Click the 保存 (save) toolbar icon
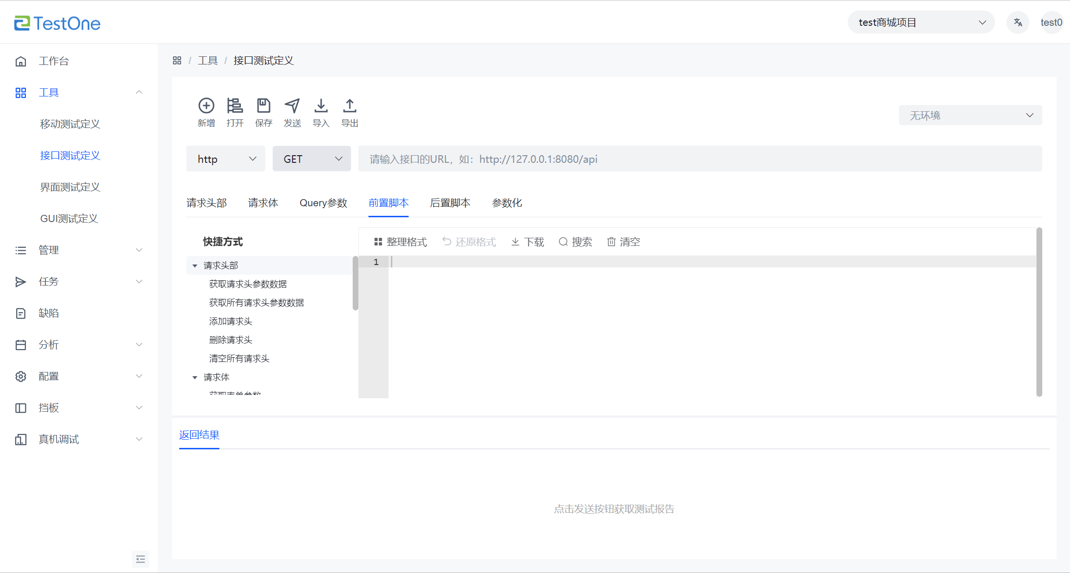This screenshot has height=573, width=1070. click(263, 106)
